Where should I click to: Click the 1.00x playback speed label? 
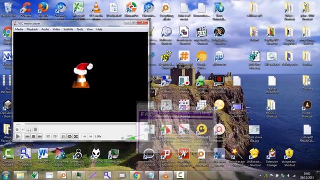98,136
